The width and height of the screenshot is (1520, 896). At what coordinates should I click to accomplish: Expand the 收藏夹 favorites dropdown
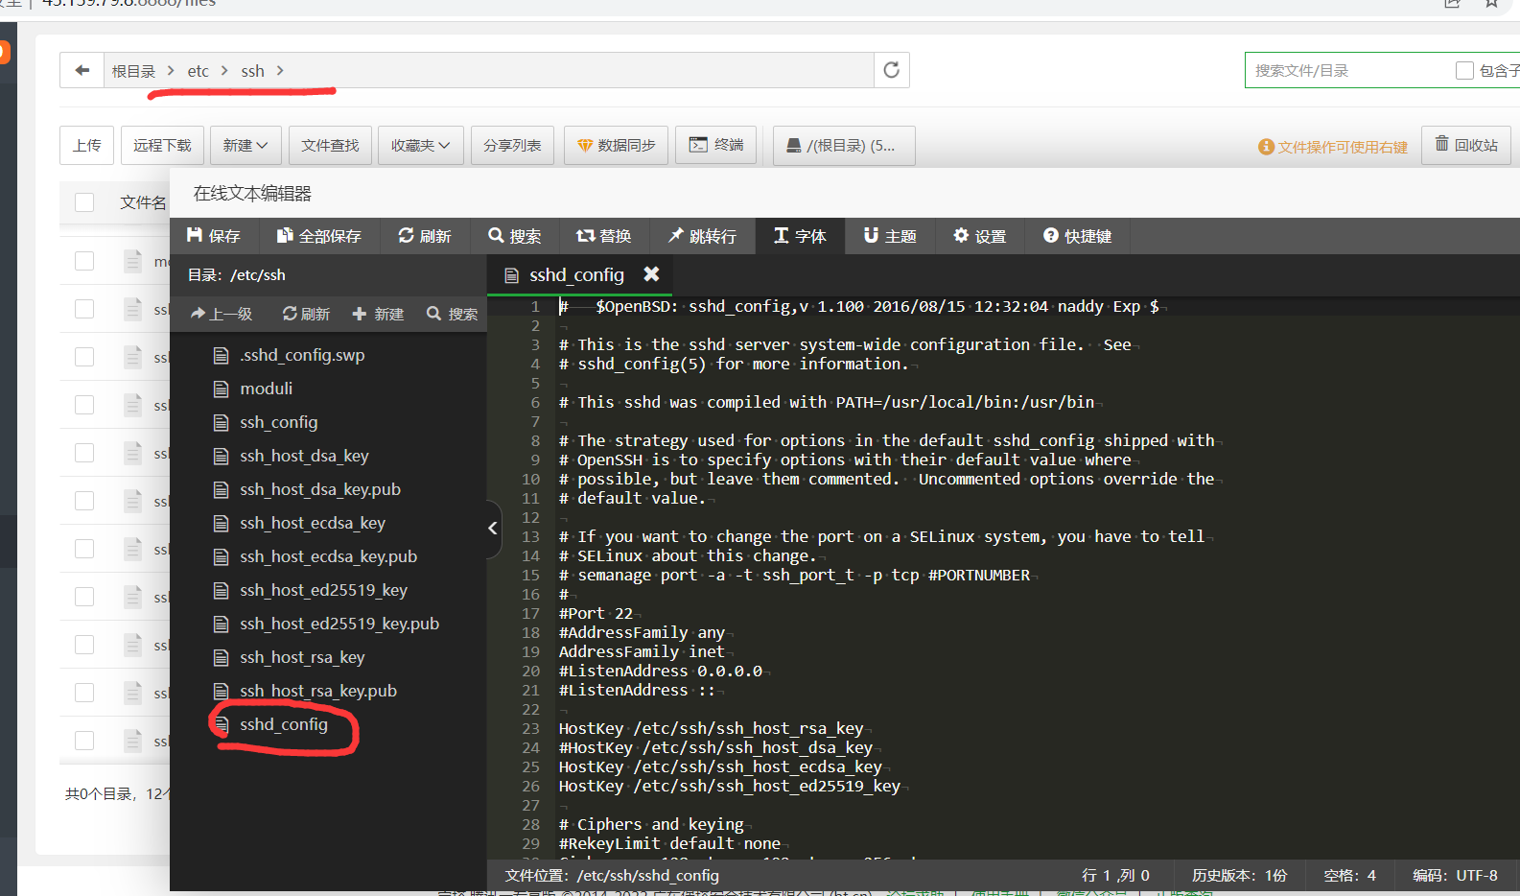(421, 145)
